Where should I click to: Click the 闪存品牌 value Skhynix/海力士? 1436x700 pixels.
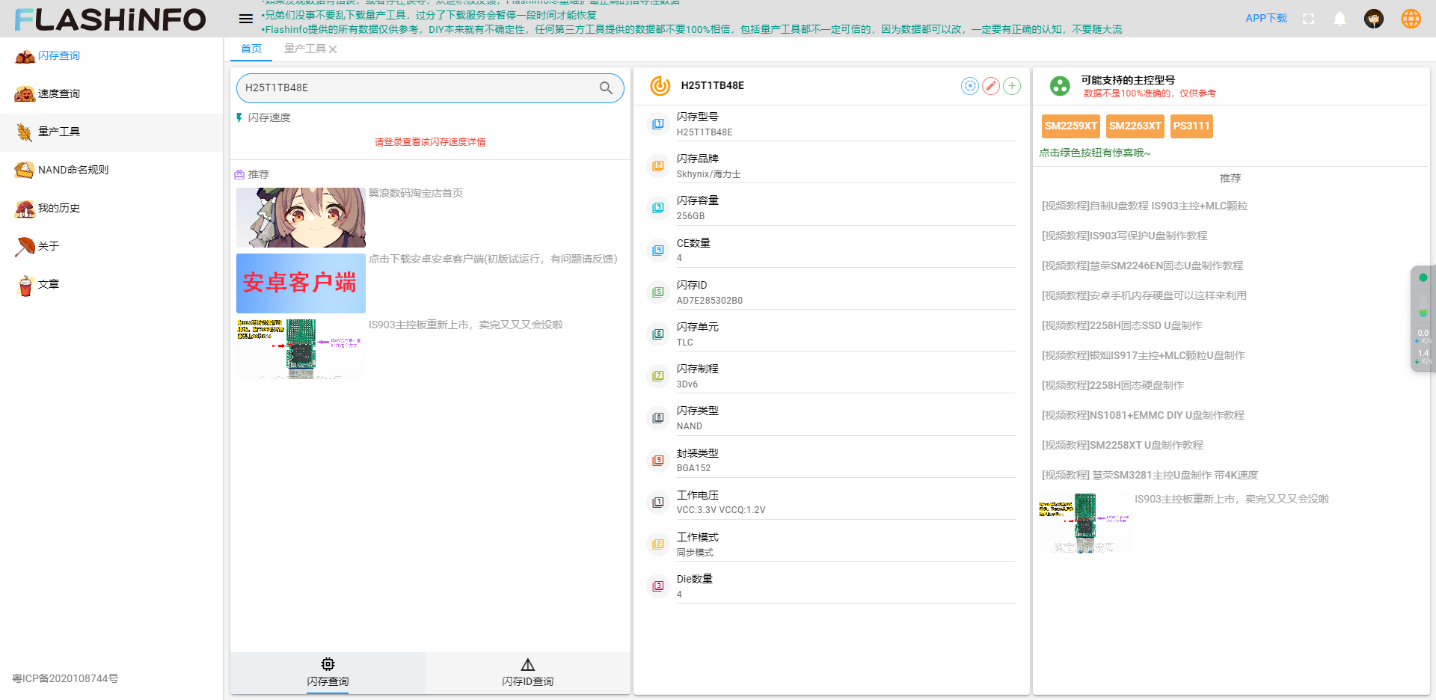(x=709, y=174)
